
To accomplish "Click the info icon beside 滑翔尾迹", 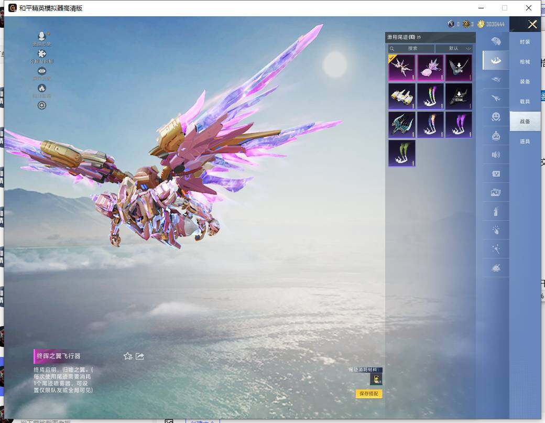I will (x=419, y=37).
